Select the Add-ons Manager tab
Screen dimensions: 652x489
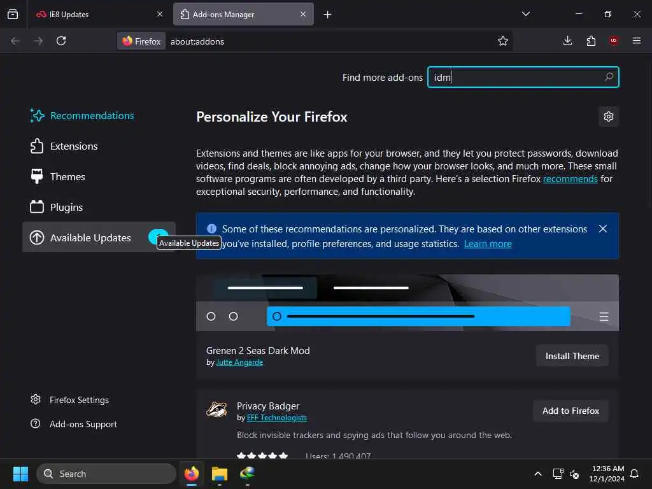pos(243,14)
